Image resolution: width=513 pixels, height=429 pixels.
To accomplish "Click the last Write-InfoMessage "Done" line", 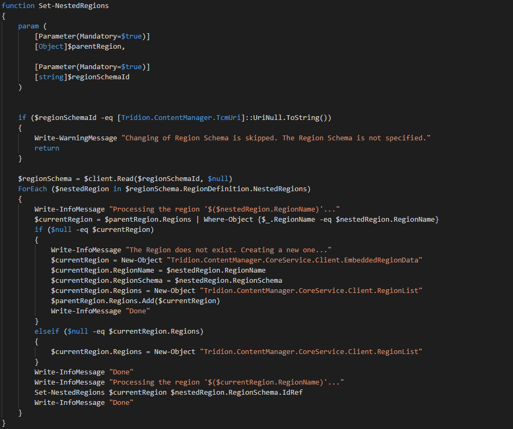I will coord(84,403).
